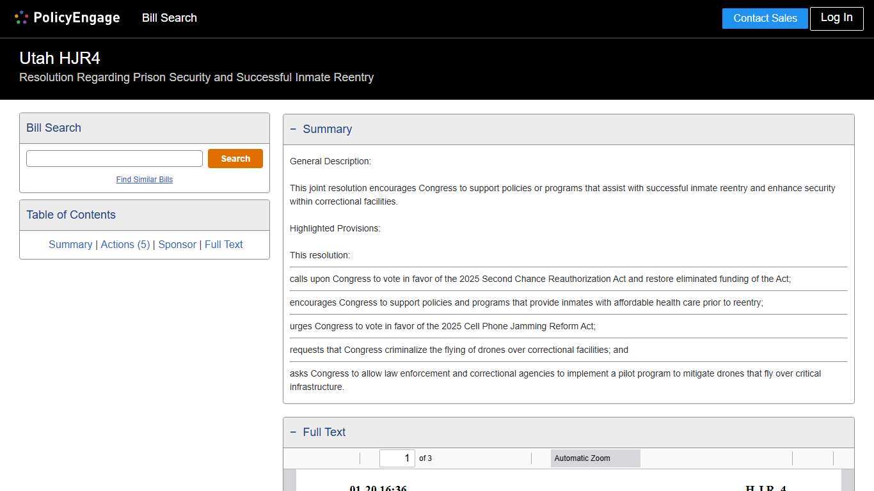
Task: Click inside the bill search text field
Action: click(114, 158)
